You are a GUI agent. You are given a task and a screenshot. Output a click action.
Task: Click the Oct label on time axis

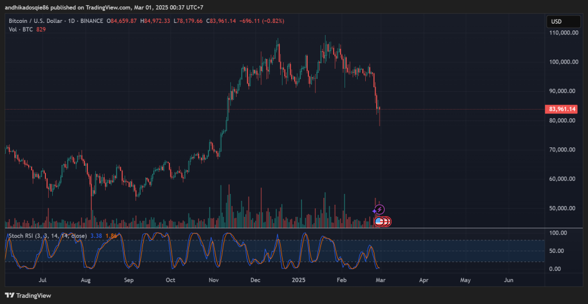[170, 280]
